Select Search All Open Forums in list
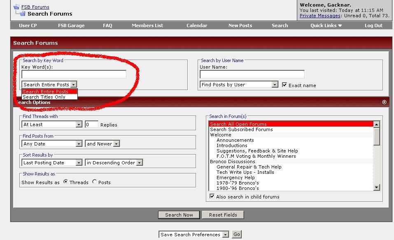This screenshot has height=240, width=394. tap(291, 124)
